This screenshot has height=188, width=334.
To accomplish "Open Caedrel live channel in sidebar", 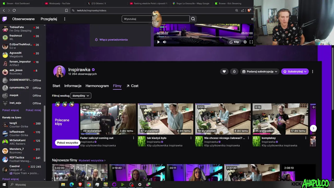I will pos(22,170).
